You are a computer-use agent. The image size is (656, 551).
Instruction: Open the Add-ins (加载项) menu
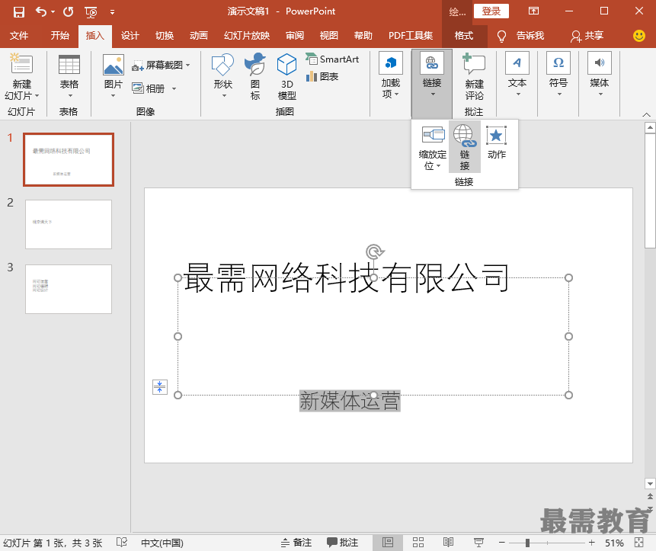(390, 75)
